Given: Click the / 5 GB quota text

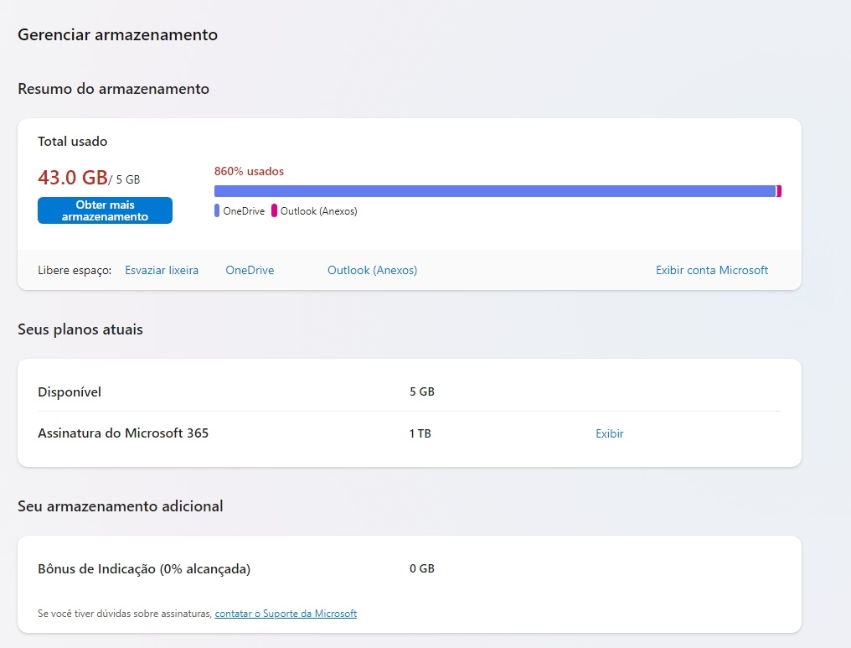Looking at the screenshot, I should (124, 179).
